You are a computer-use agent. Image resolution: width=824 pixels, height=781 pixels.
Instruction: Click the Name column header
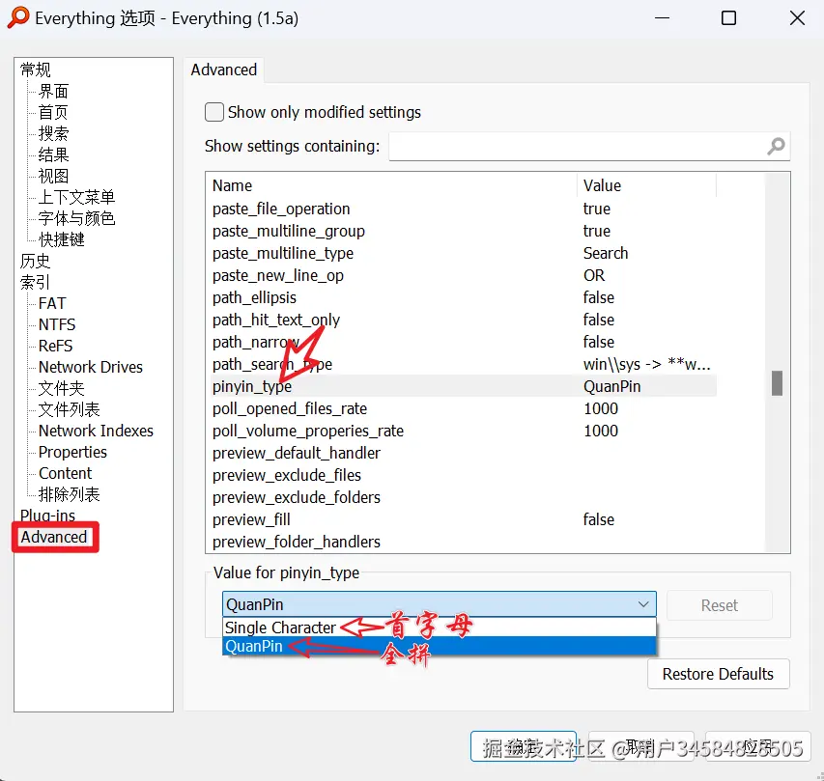click(393, 185)
